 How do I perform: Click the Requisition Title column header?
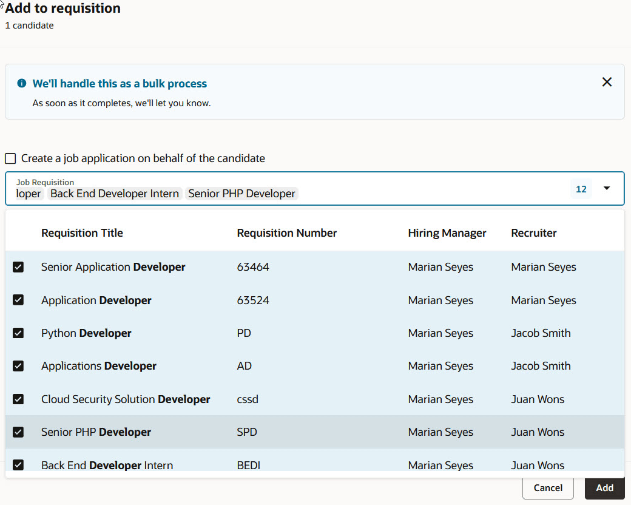(x=82, y=232)
